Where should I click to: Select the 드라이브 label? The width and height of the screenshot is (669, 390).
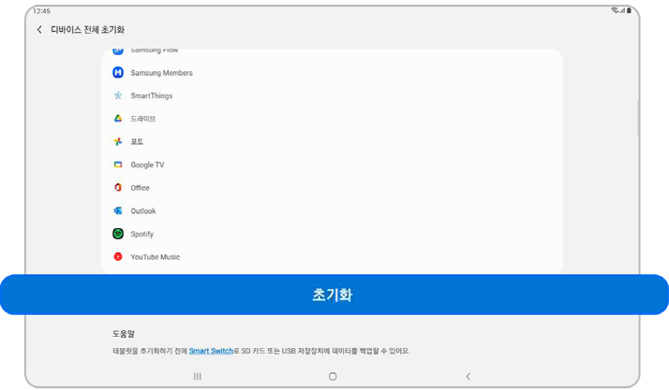coord(143,119)
